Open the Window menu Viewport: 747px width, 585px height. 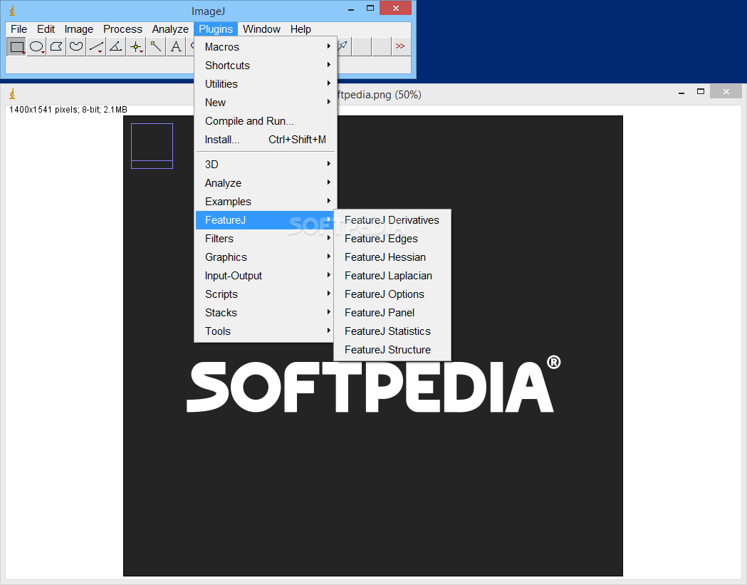[261, 29]
